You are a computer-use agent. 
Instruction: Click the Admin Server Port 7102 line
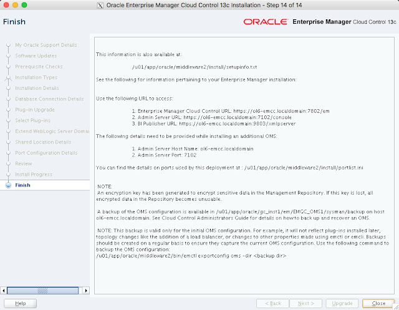[164, 155]
